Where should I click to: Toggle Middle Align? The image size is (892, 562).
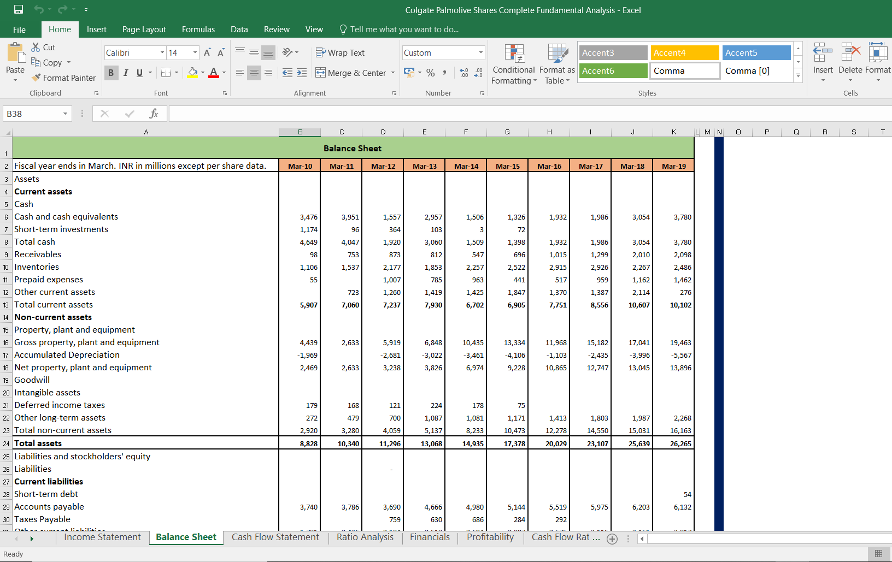click(x=254, y=52)
